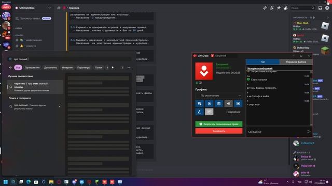The height and width of the screenshot is (186, 332).
Task: Open Discord inbox icon
Action: 320,8
